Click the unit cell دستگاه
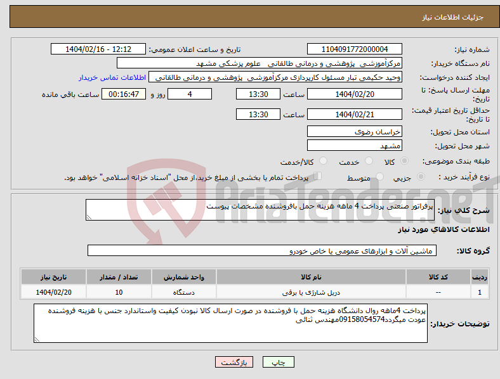500x379 pixels. tap(183, 292)
